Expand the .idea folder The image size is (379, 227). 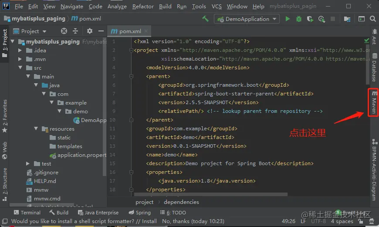20,50
